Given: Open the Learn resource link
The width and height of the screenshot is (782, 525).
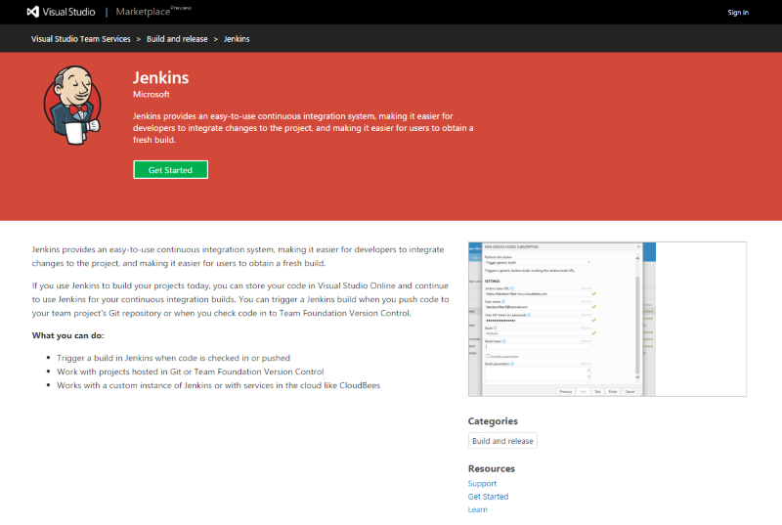Looking at the screenshot, I should pos(478,509).
